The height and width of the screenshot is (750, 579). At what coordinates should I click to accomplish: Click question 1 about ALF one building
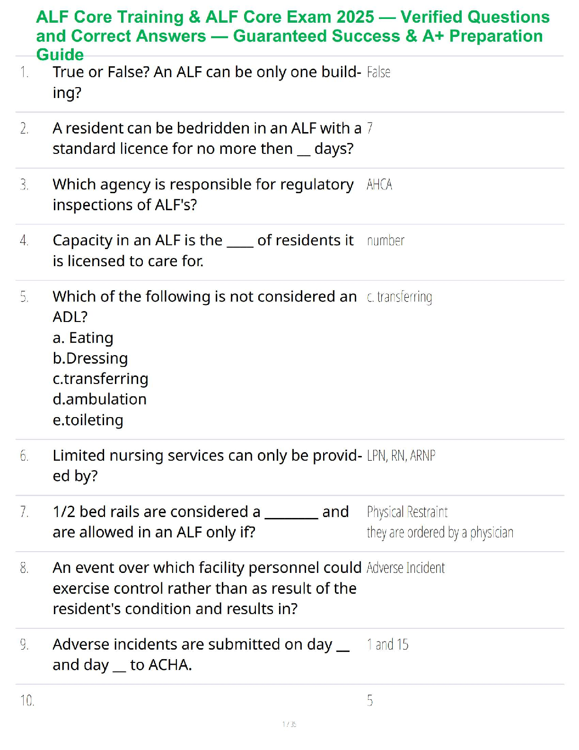[206, 82]
